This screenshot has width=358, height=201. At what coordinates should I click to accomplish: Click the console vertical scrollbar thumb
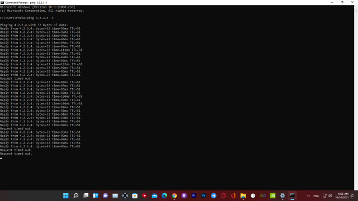[x=356, y=11]
